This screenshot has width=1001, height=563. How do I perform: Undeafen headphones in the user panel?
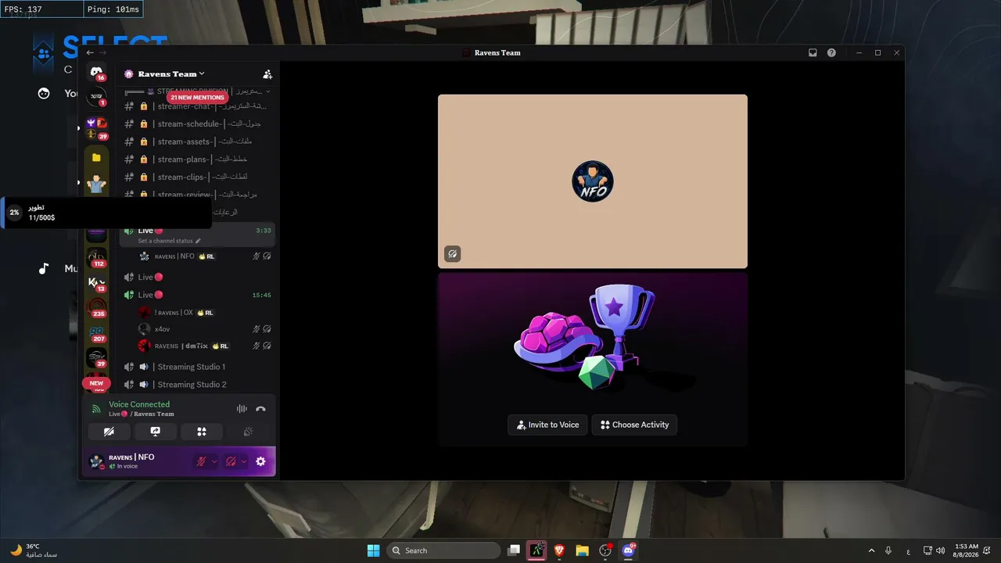tap(231, 461)
